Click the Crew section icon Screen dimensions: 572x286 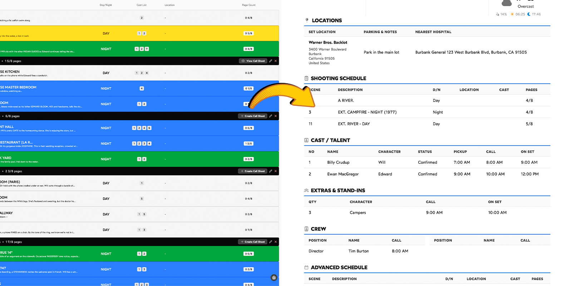(x=306, y=229)
